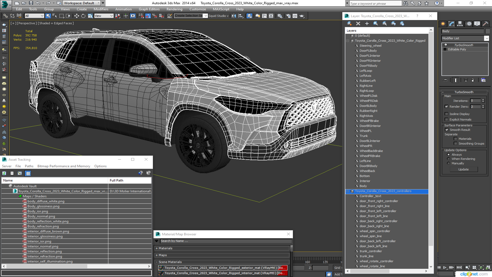Screen dimensions: 492x277
Task: Open the Utilities hammer tab
Action: click(x=485, y=24)
